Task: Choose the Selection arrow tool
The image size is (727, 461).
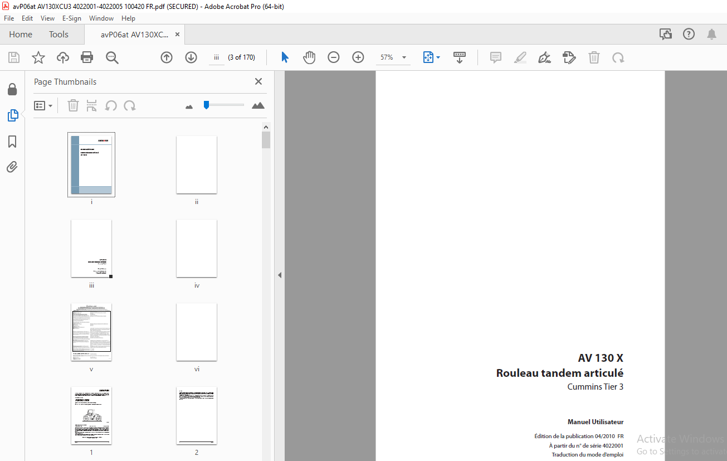Action: [x=285, y=57]
